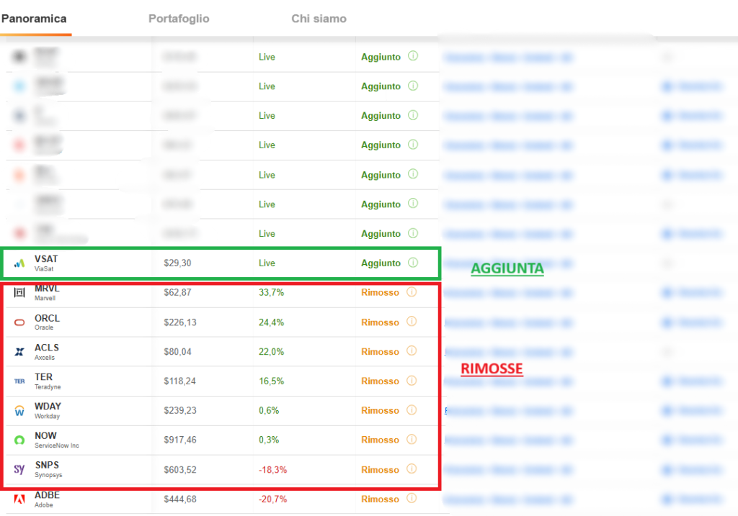738x516 pixels.
Task: Click the Adobe ADBE logo icon
Action: [x=19, y=499]
